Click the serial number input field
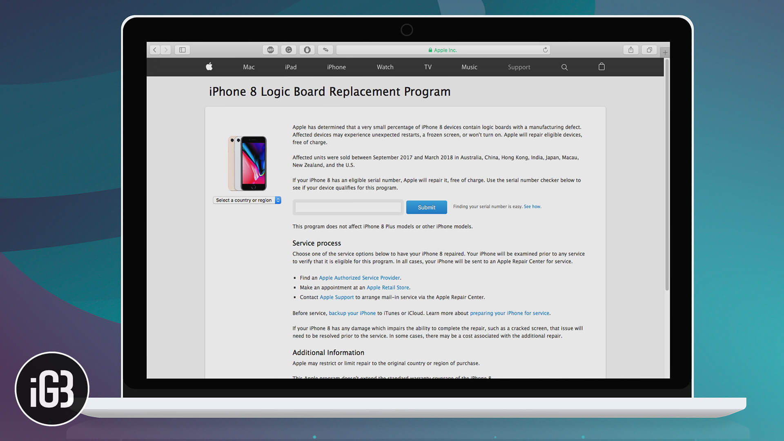Image resolution: width=784 pixels, height=441 pixels. 348,207
